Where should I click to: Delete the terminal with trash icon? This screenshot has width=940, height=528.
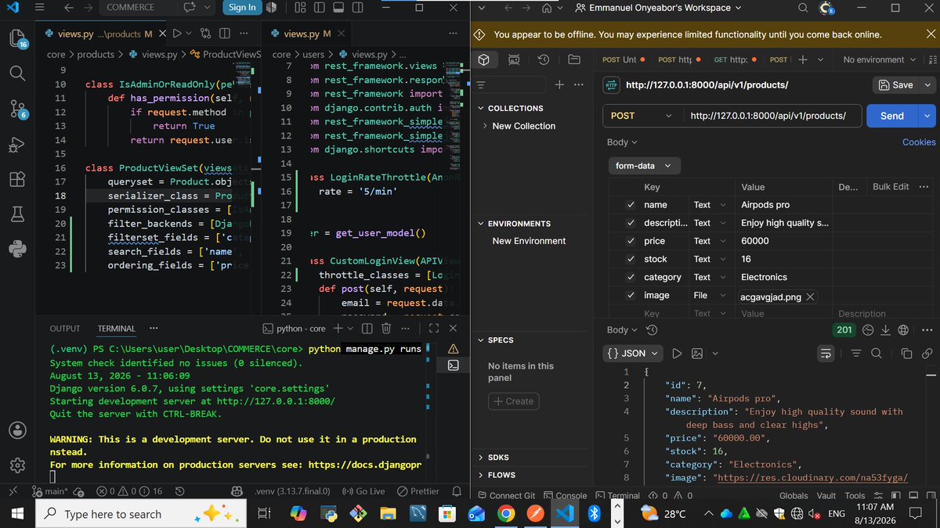[386, 329]
